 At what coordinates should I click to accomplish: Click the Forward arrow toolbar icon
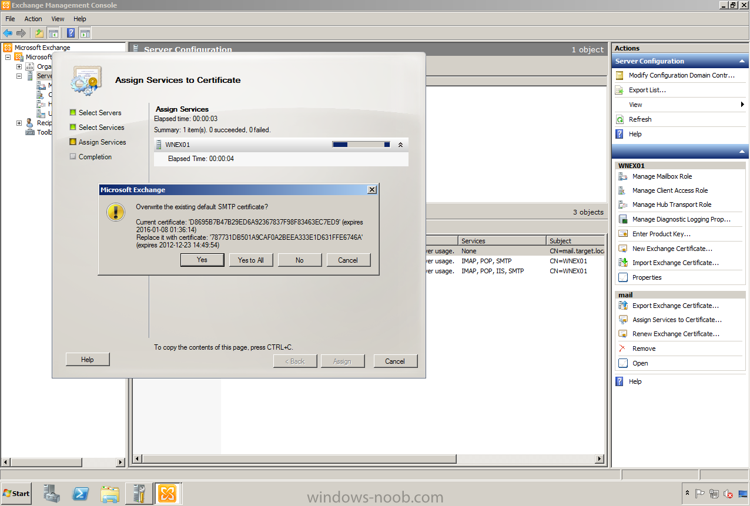pos(21,33)
